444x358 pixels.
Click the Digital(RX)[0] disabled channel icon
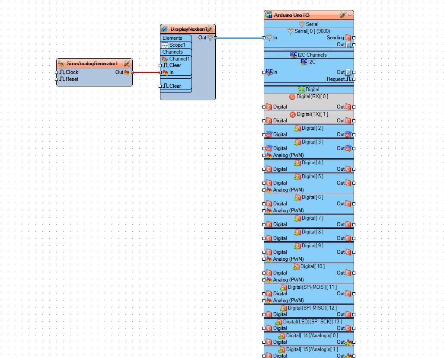coord(292,97)
